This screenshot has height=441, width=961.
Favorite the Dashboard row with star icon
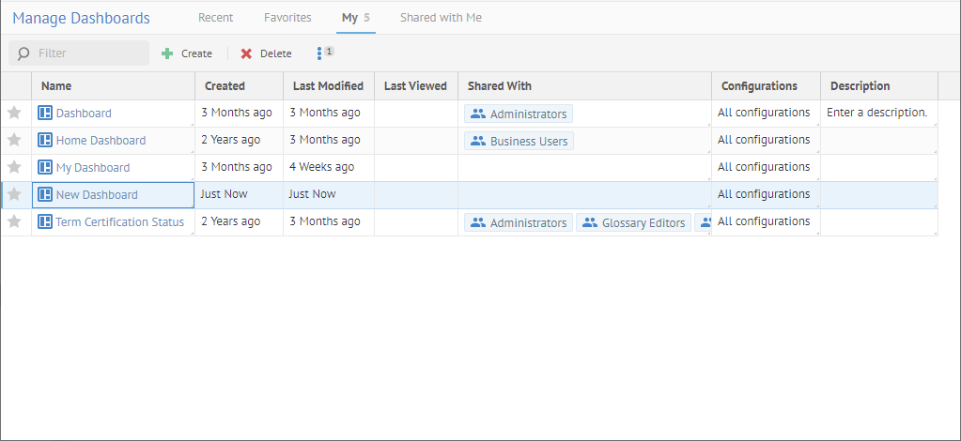pos(14,113)
